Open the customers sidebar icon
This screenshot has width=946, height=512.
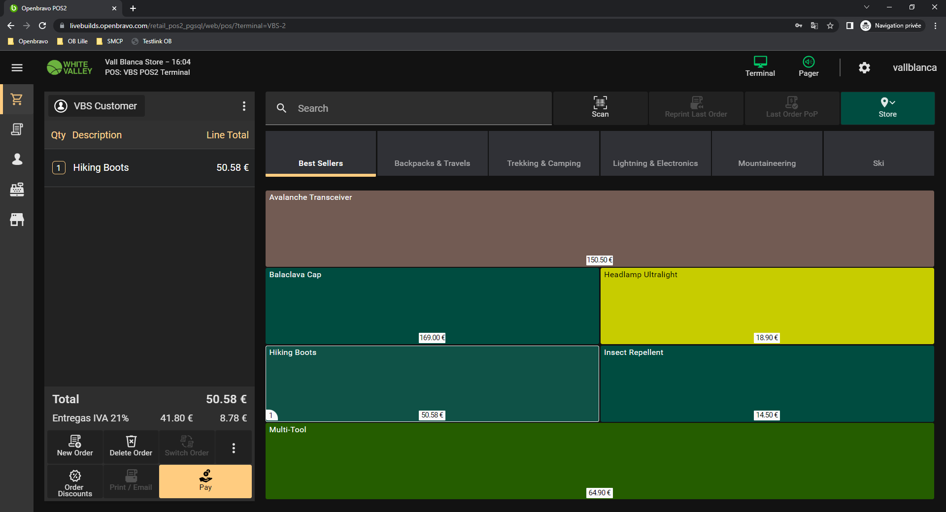tap(17, 160)
